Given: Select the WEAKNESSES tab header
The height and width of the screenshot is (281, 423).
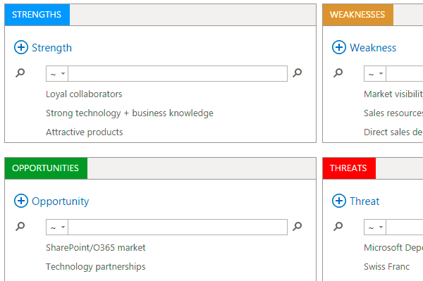Looking at the screenshot, I should (x=358, y=15).
